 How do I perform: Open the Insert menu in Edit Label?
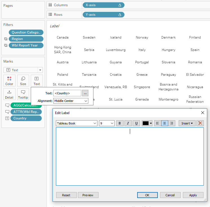(x=187, y=123)
